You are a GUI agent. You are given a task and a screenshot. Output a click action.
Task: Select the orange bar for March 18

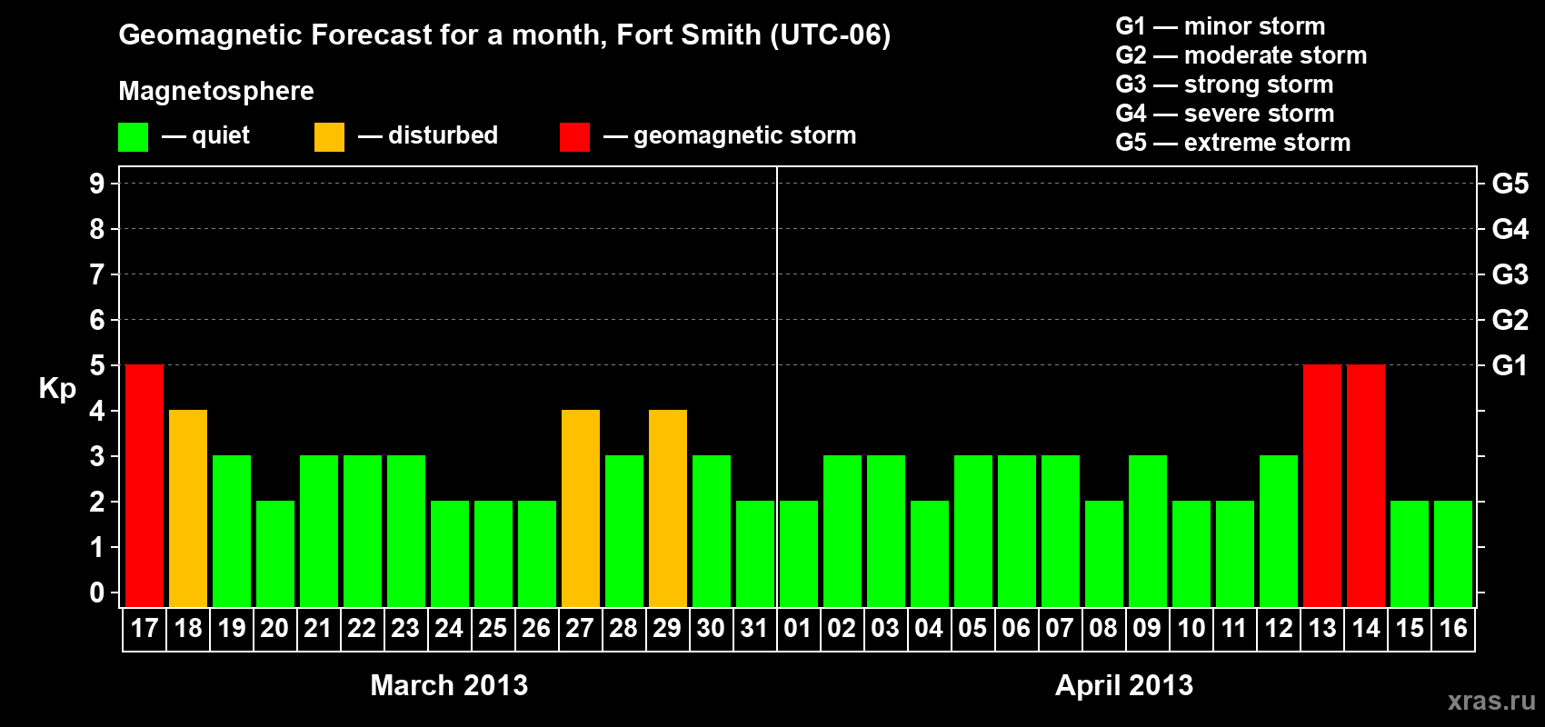188,508
